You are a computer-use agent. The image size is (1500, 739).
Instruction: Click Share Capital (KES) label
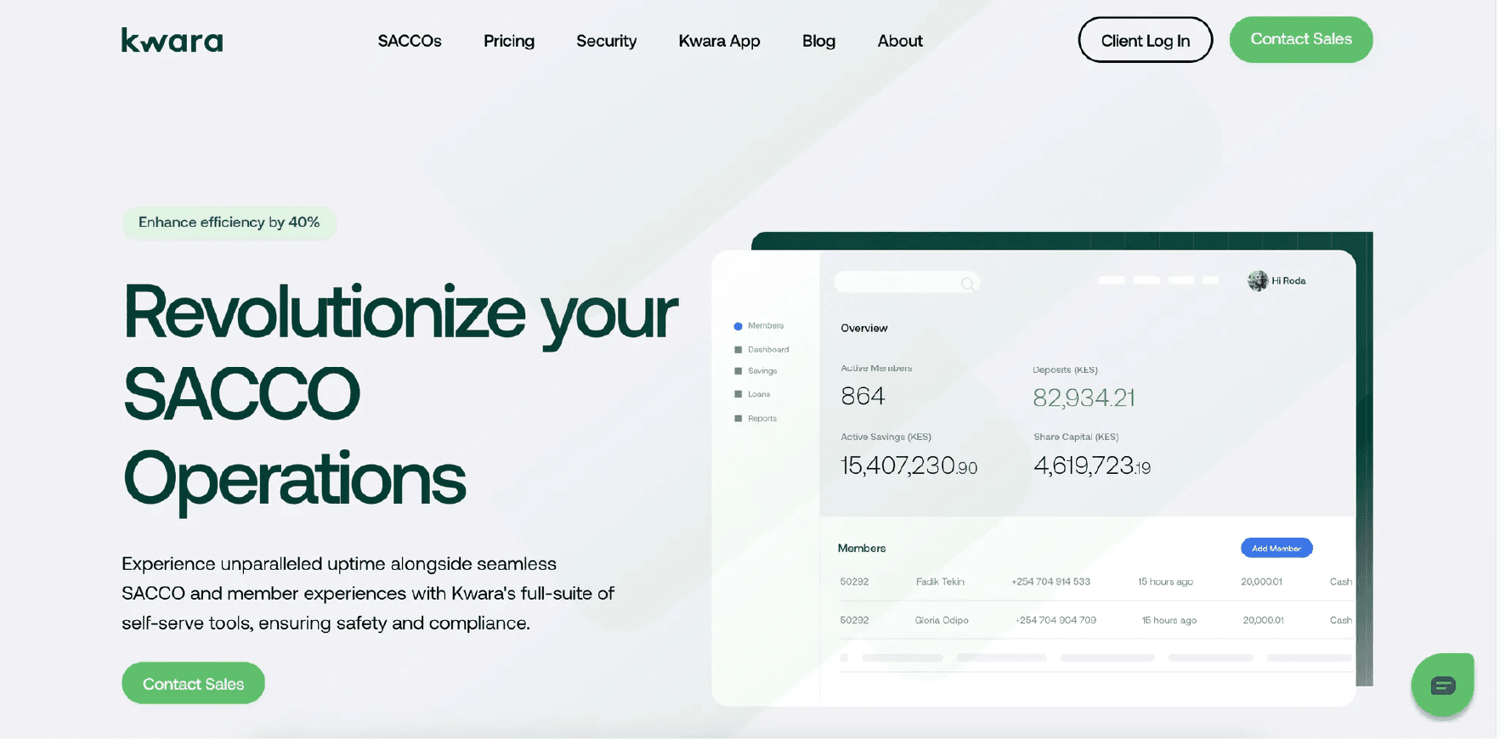[1076, 437]
